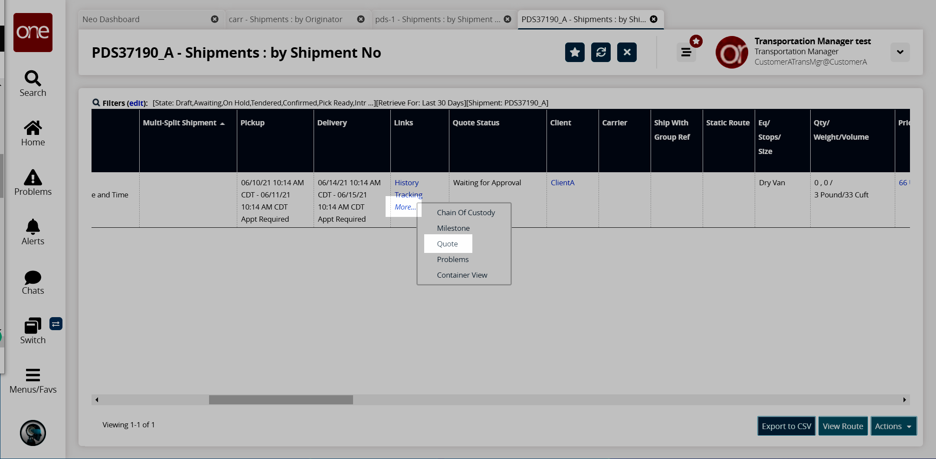Close the carr - Shipments by Originator tab
The image size is (936, 459).
coord(361,19)
